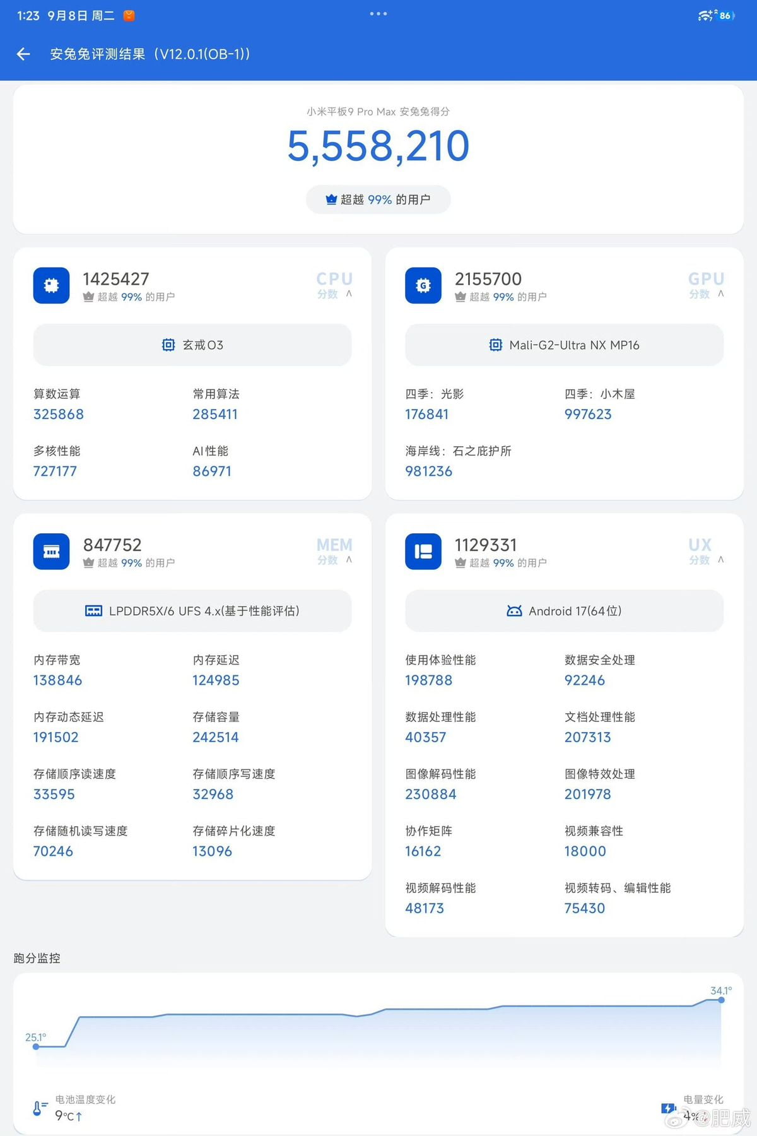Tap the chip icon beside Mali-G2-Ultra

point(496,345)
